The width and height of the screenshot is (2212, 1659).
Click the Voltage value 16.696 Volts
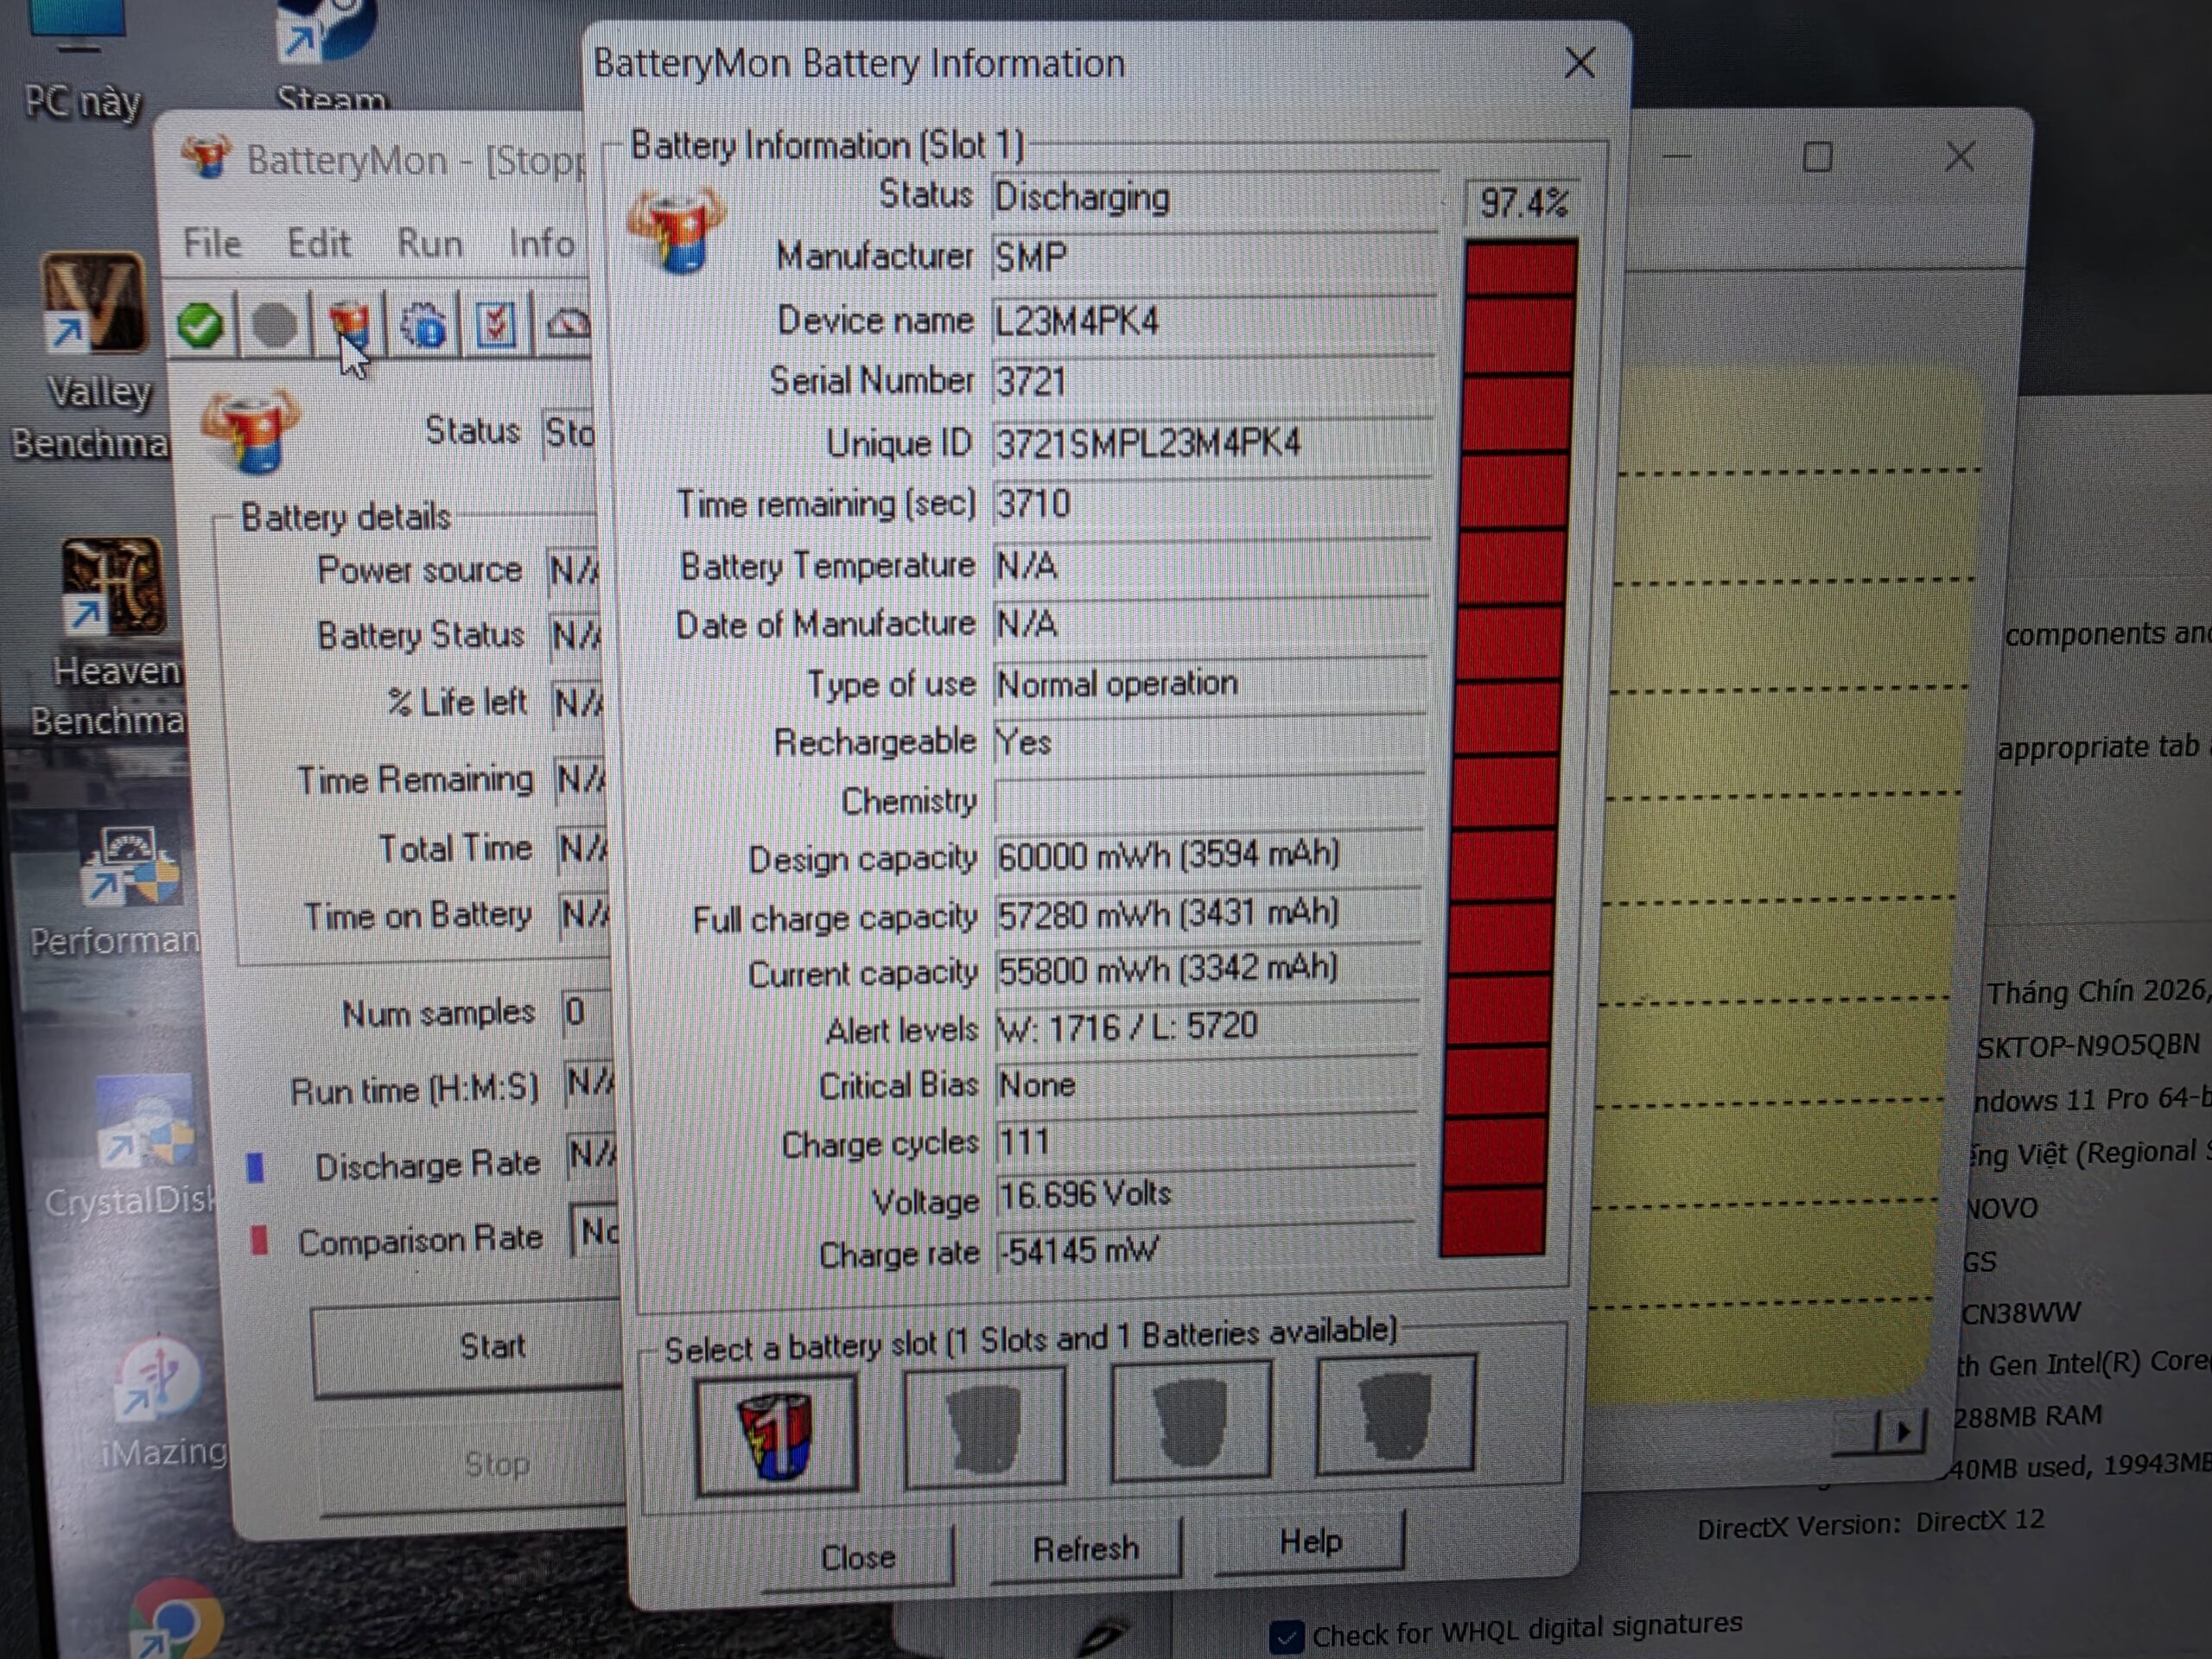[x=1206, y=1194]
